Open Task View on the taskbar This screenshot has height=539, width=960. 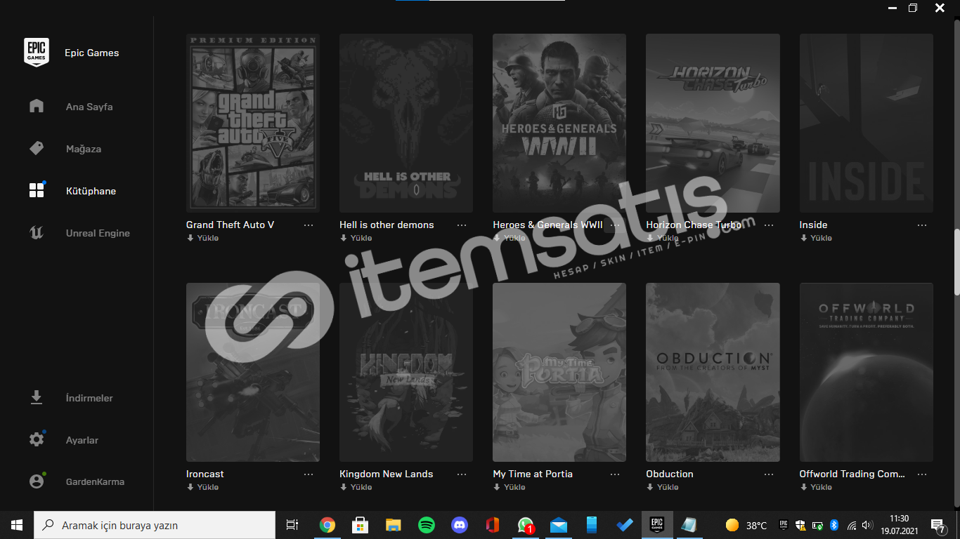(x=292, y=525)
